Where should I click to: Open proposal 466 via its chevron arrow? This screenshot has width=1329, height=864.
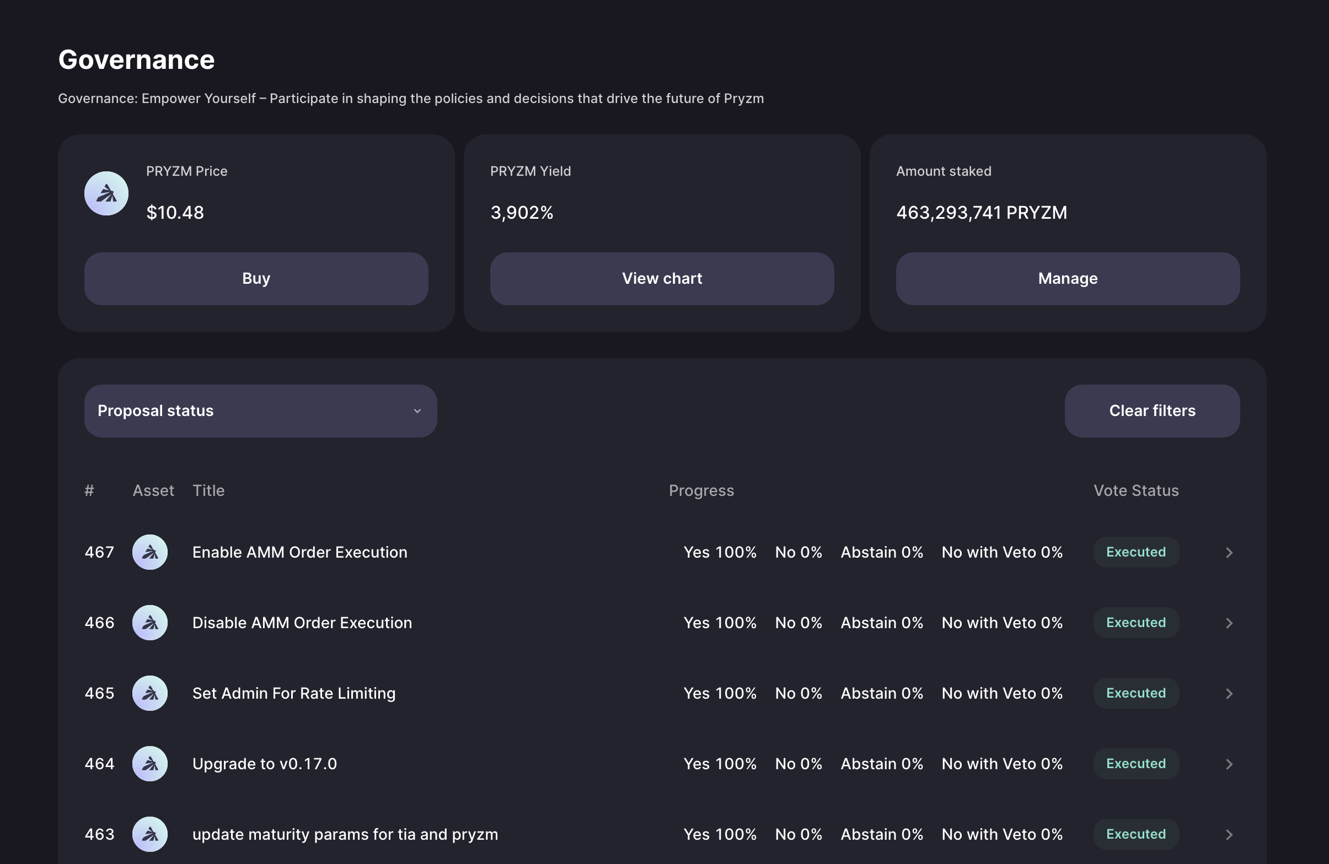tap(1229, 623)
